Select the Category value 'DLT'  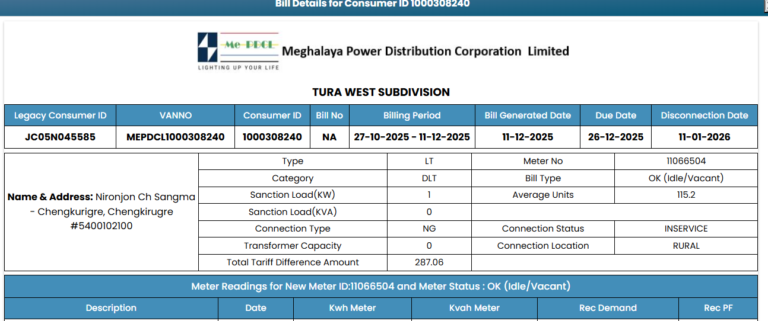point(429,178)
